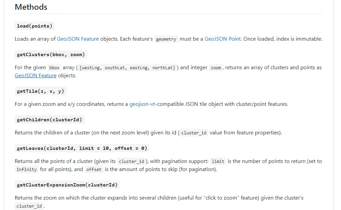Click the getClusterExpansionZoom(clusterId) method signature
This screenshot has height=210, width=341.
pos(67,185)
